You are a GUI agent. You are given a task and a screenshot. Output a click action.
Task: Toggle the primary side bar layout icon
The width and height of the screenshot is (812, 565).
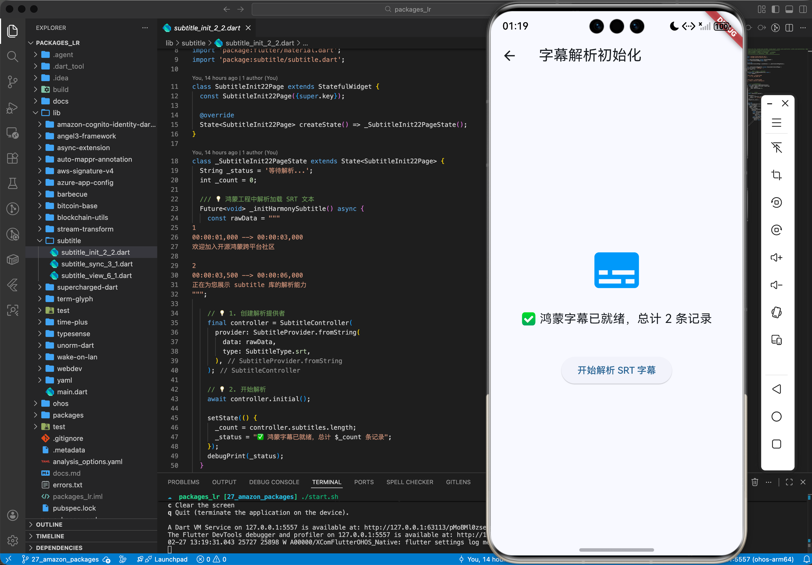tap(775, 9)
